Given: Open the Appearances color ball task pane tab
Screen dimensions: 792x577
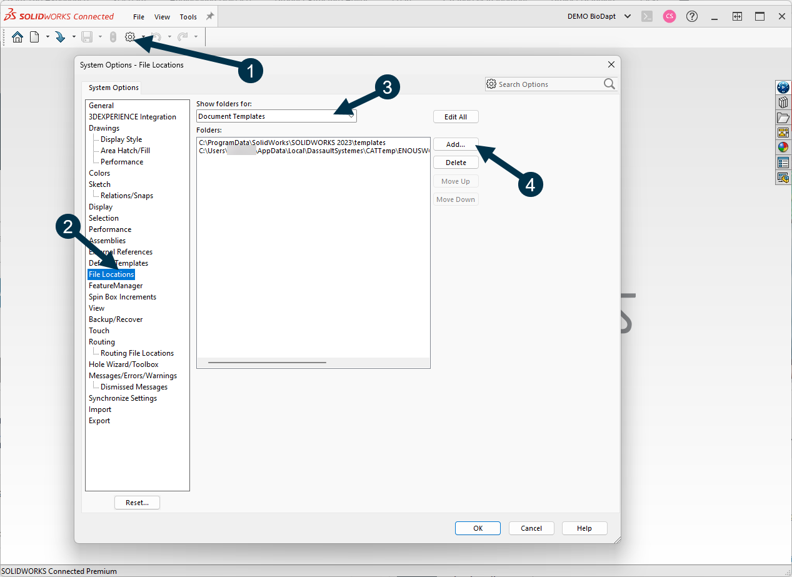Looking at the screenshot, I should click(x=783, y=148).
